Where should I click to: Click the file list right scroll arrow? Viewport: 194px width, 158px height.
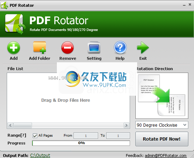(x=126, y=125)
